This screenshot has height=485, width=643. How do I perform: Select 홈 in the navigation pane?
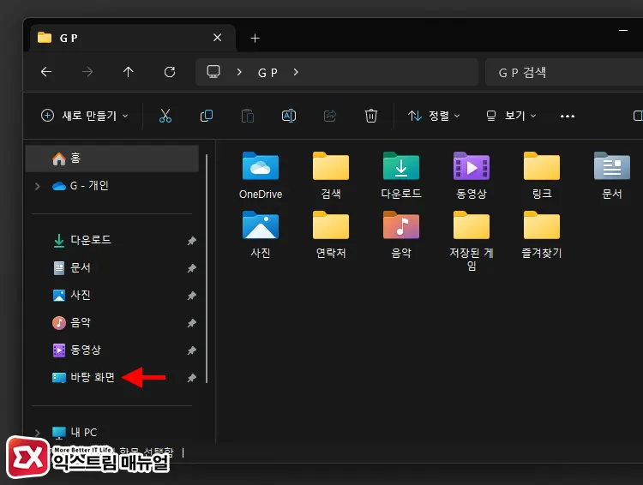[x=112, y=159]
